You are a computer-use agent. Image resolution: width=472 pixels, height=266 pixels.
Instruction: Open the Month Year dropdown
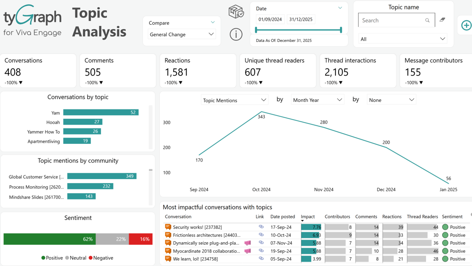[317, 100]
